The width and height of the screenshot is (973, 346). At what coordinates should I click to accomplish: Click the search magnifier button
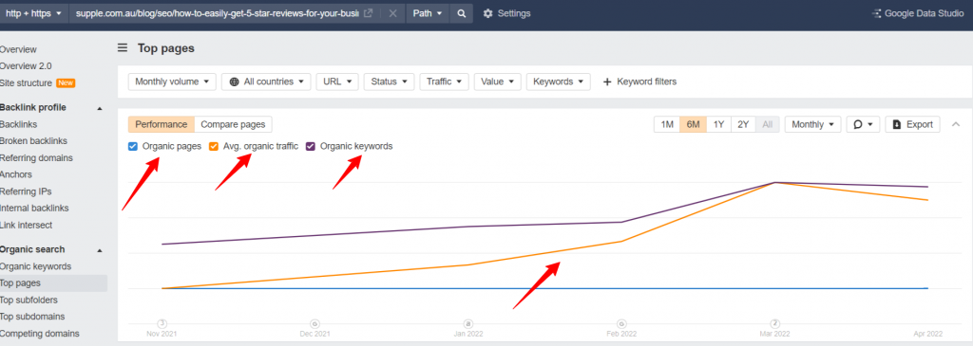(461, 13)
